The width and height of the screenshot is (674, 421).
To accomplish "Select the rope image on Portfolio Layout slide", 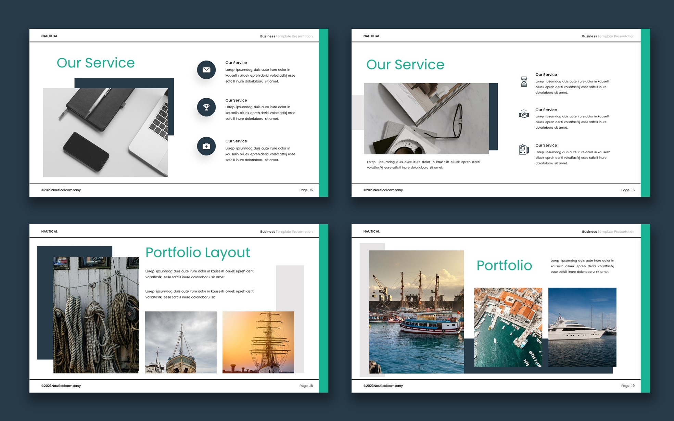I will [96, 315].
